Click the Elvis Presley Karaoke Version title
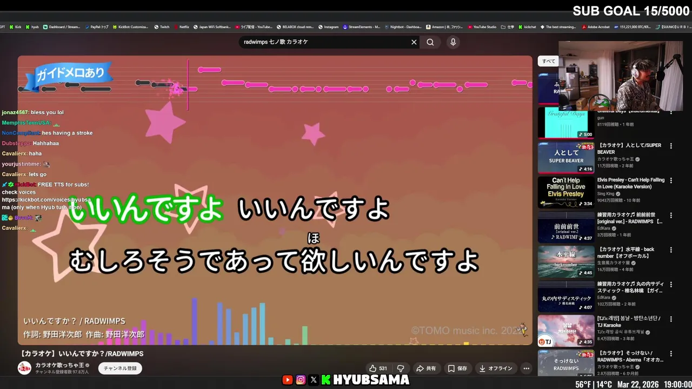 [631, 183]
